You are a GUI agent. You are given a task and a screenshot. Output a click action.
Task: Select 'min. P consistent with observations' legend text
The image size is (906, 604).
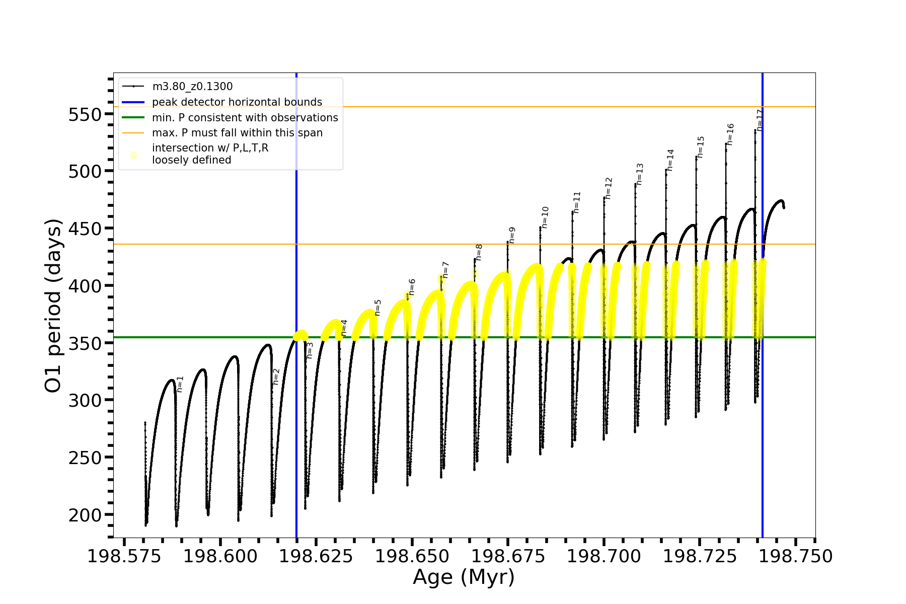point(245,118)
